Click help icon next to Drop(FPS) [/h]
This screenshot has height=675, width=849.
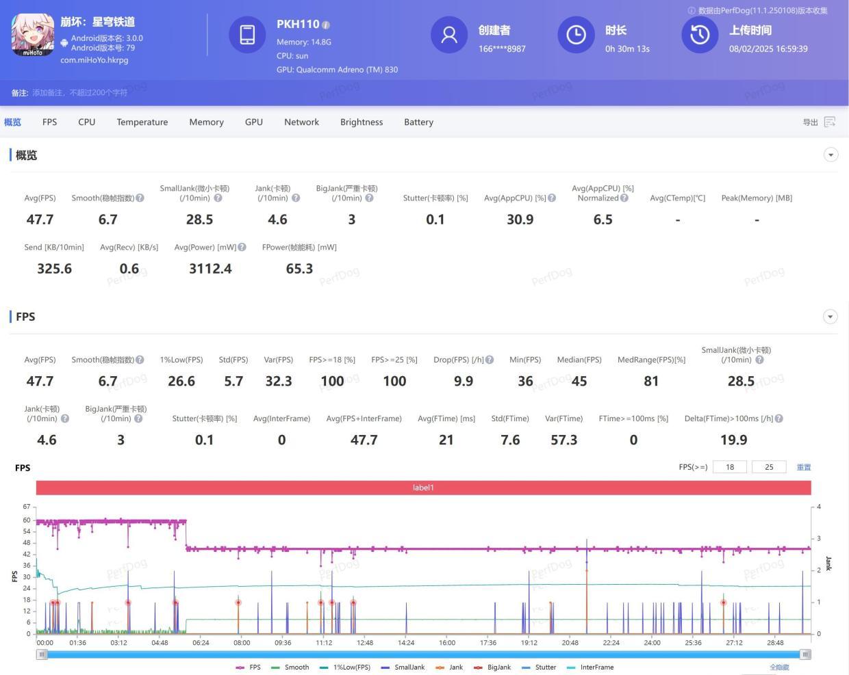click(490, 360)
